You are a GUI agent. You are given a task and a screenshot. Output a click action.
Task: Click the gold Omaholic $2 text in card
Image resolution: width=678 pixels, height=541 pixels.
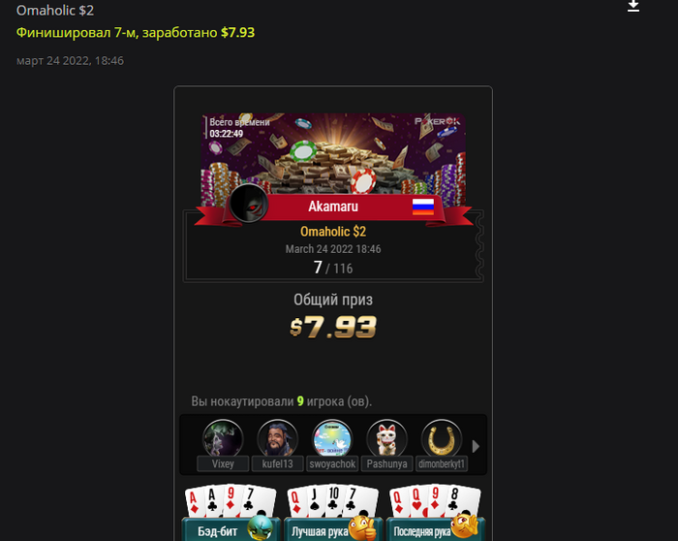(x=333, y=232)
